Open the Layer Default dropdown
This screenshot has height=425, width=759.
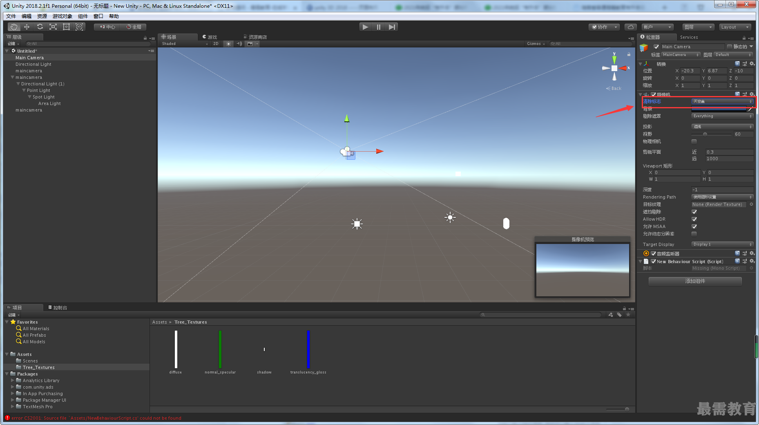(x=733, y=55)
